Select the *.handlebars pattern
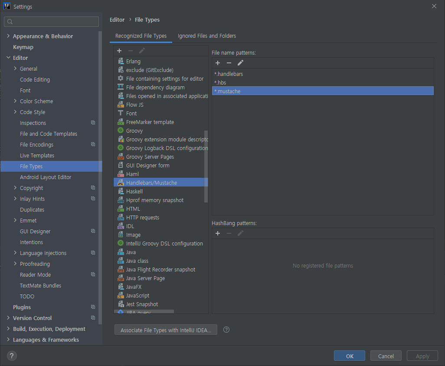Image resolution: width=445 pixels, height=366 pixels. click(323, 74)
